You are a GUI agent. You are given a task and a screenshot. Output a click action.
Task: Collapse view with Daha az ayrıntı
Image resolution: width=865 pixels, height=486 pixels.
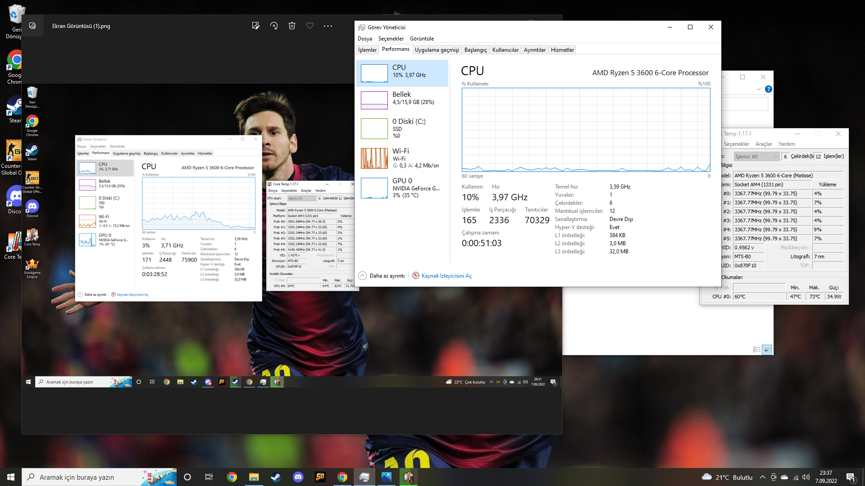pyautogui.click(x=382, y=276)
